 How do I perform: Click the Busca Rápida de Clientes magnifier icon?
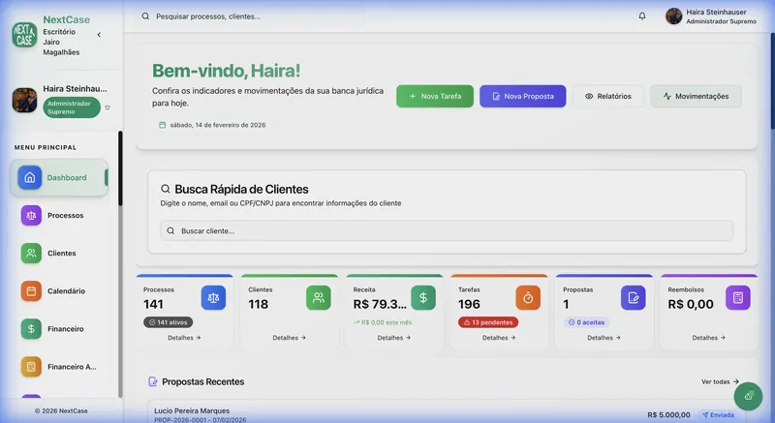tap(165, 189)
